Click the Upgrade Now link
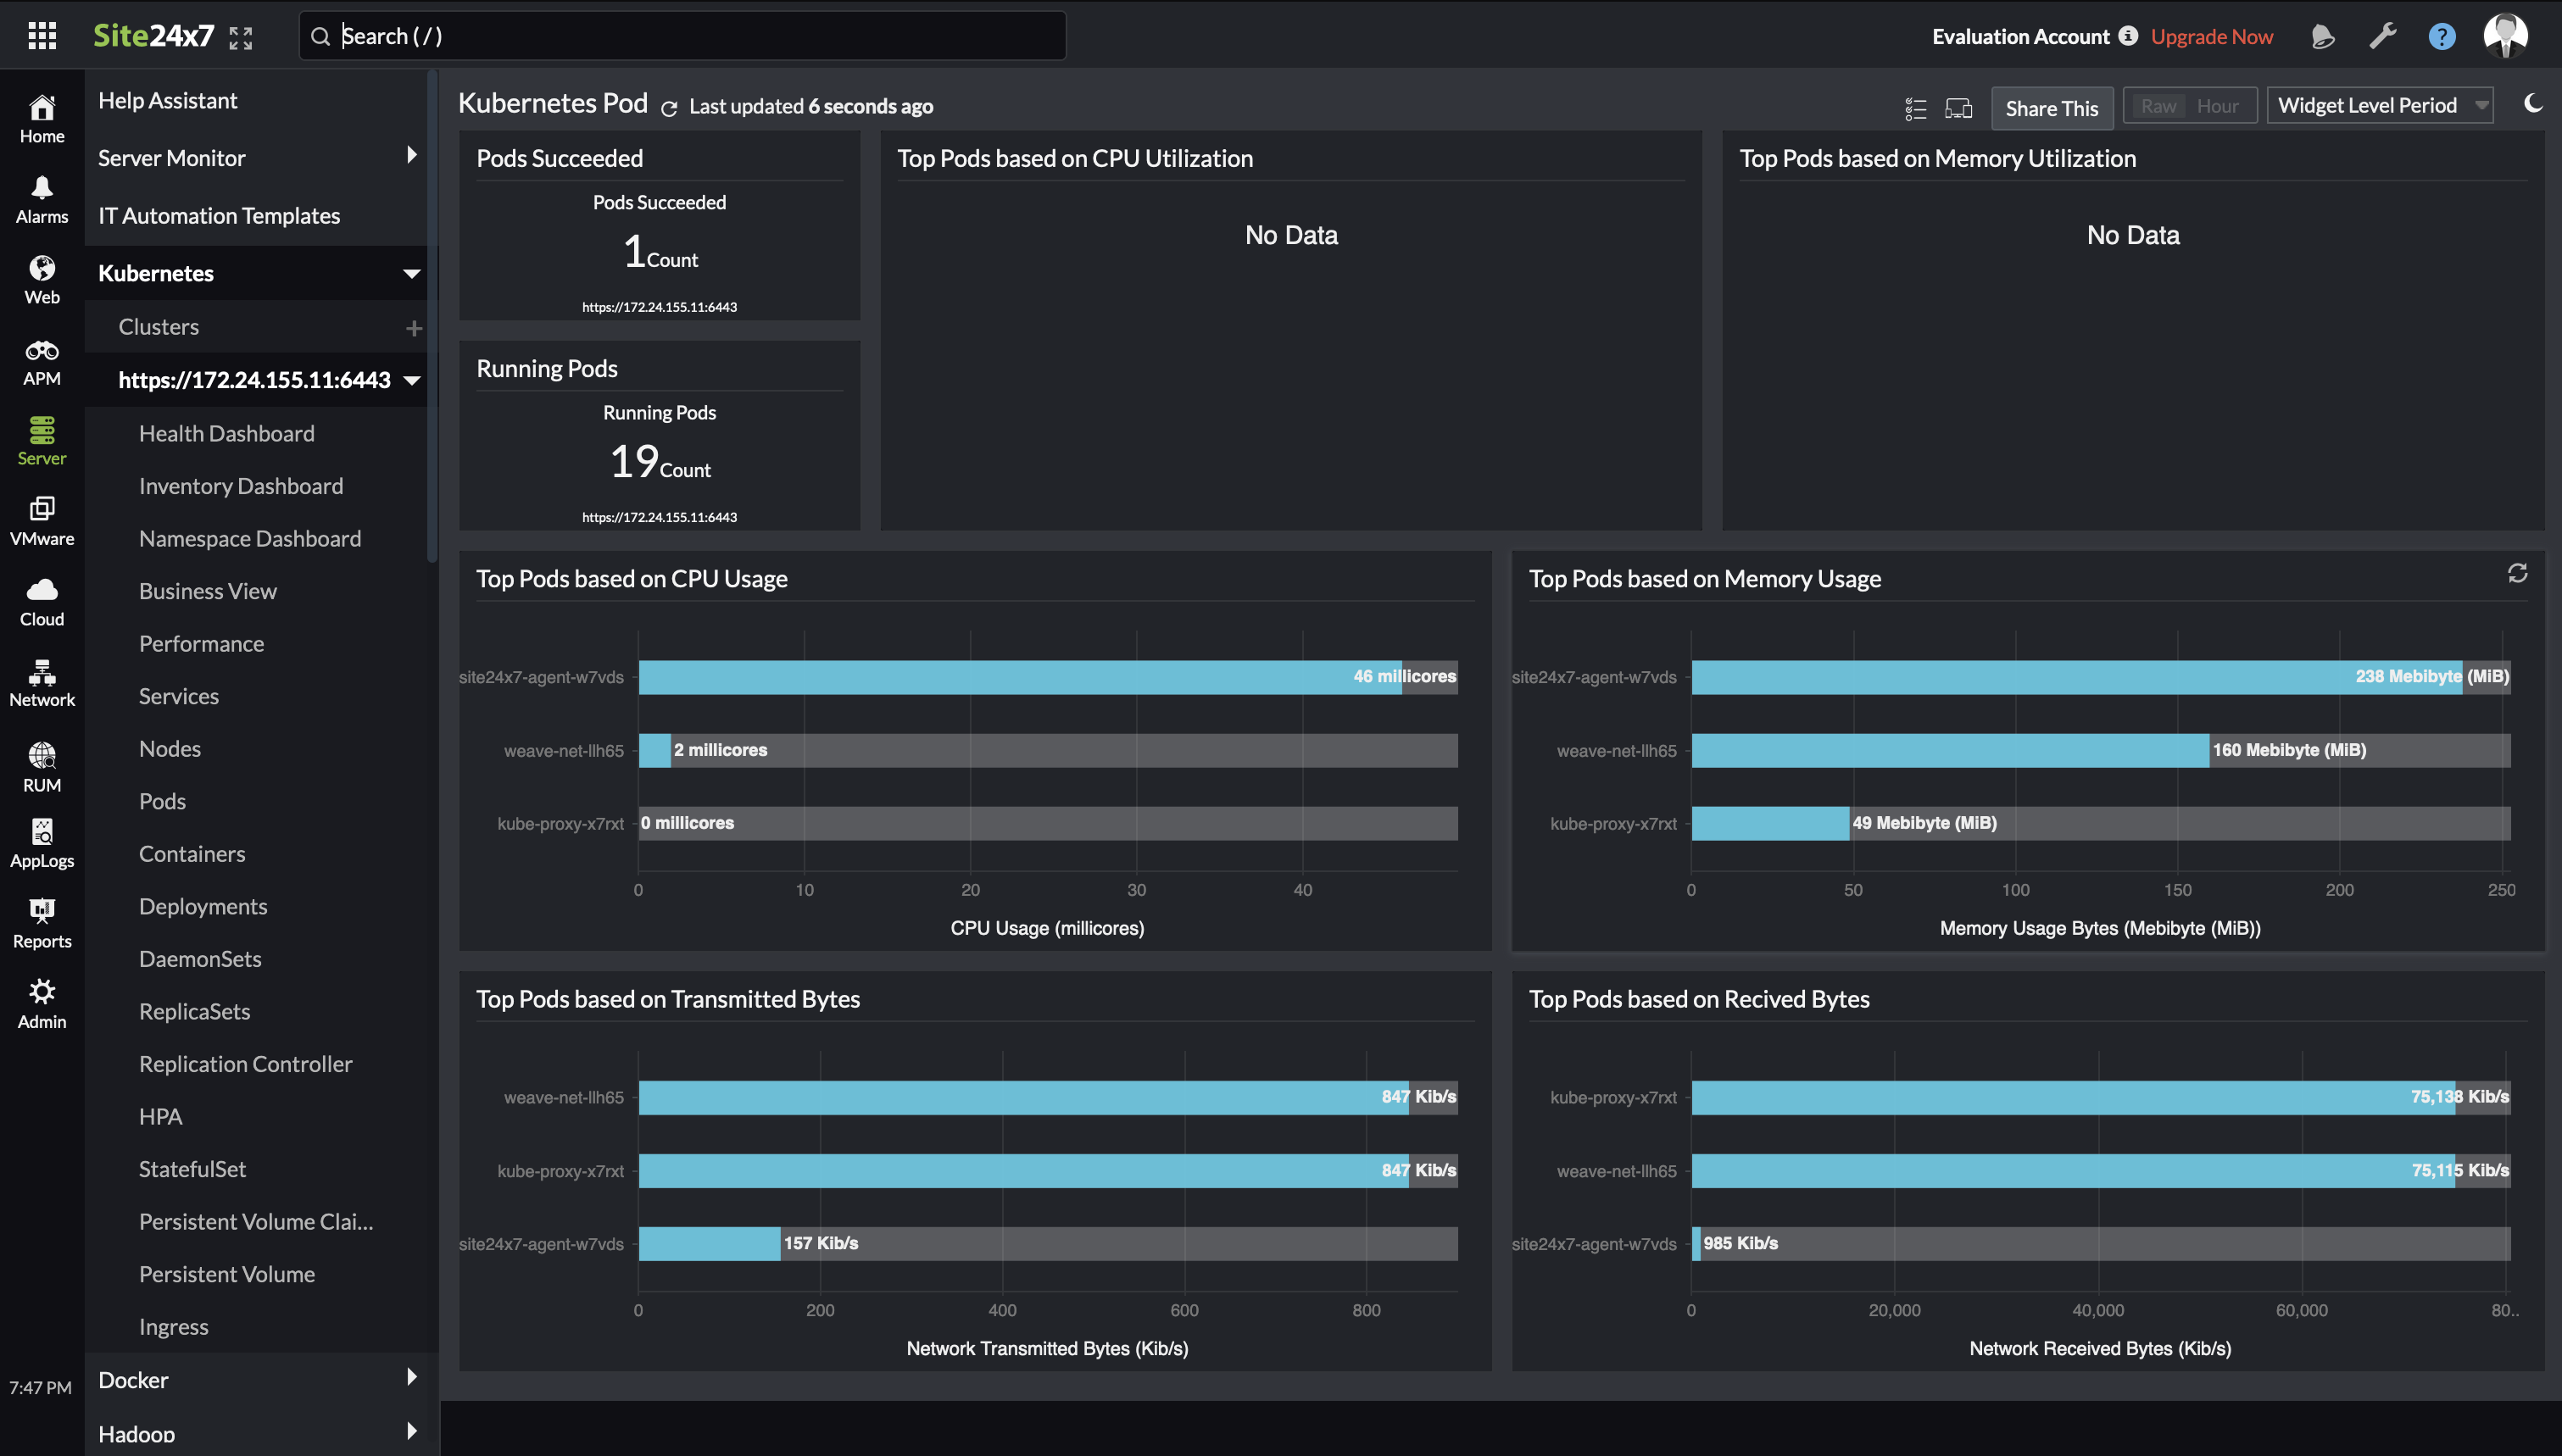 (x=2211, y=36)
